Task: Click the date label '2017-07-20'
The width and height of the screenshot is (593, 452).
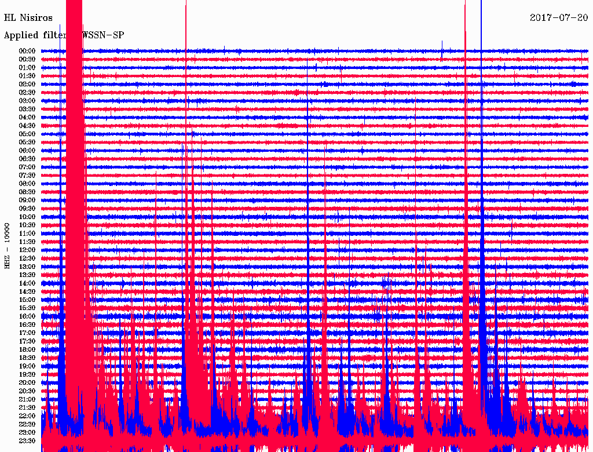Action: (x=559, y=17)
